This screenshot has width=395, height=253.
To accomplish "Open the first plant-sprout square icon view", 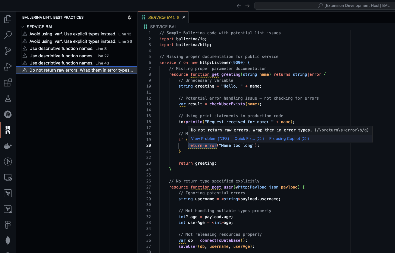I will (x=8, y=193).
